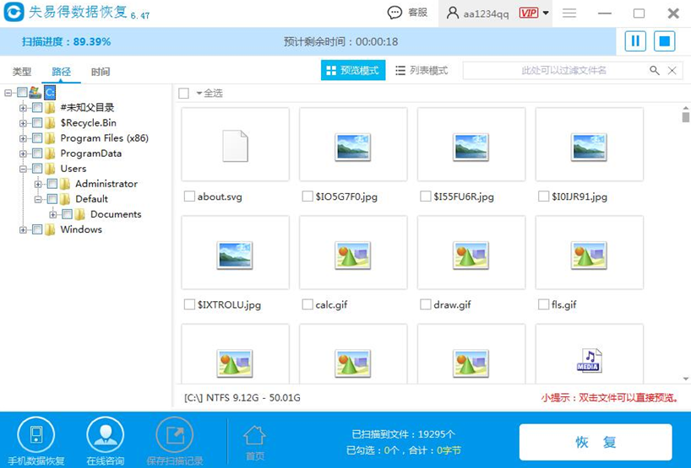Check the fls.gif checkbox

point(543,304)
